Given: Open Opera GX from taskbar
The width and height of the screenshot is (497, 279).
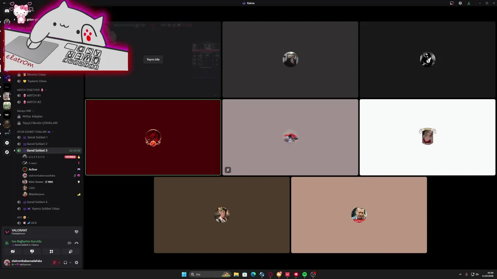Looking at the screenshot, I should click(270, 274).
